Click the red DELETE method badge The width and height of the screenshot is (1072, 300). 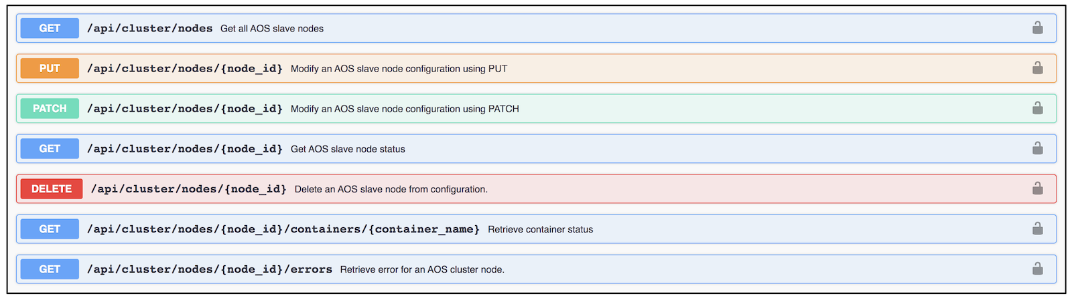tap(52, 188)
